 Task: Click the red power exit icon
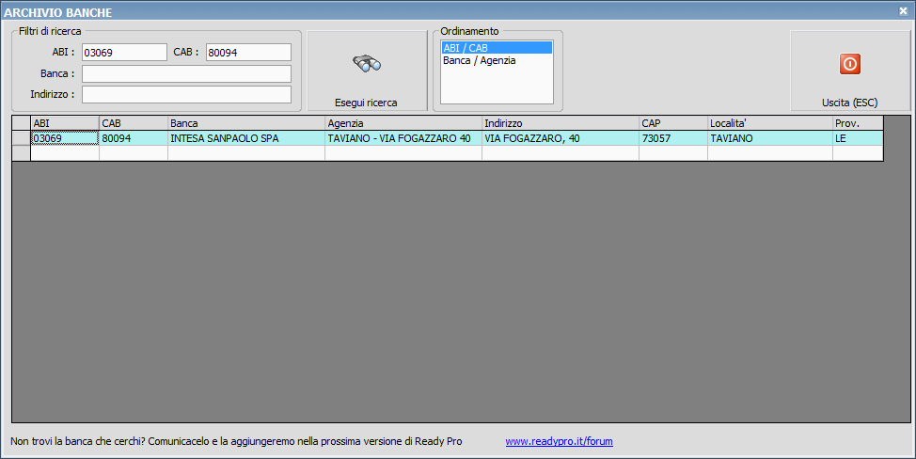pos(850,64)
